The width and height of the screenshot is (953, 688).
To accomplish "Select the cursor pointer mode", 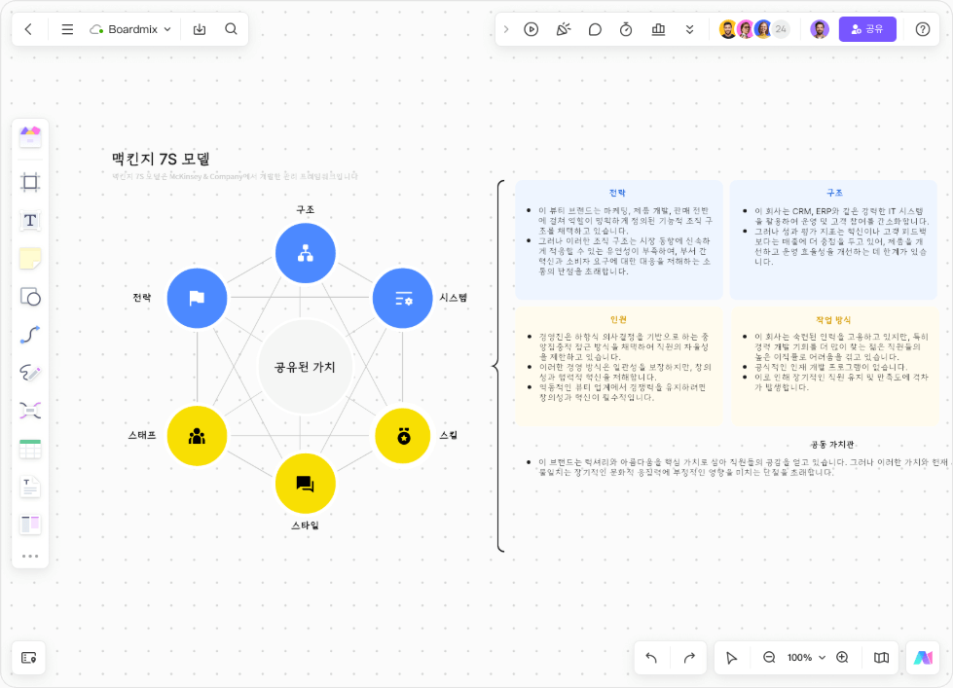I will pyautogui.click(x=732, y=658).
